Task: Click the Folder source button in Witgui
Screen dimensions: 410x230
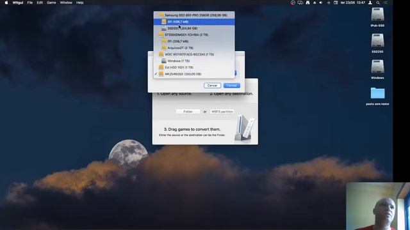Action: (188, 111)
